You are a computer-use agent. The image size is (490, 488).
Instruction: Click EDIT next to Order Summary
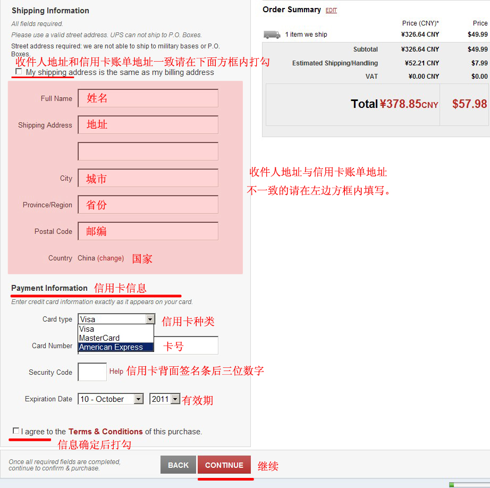click(x=331, y=11)
